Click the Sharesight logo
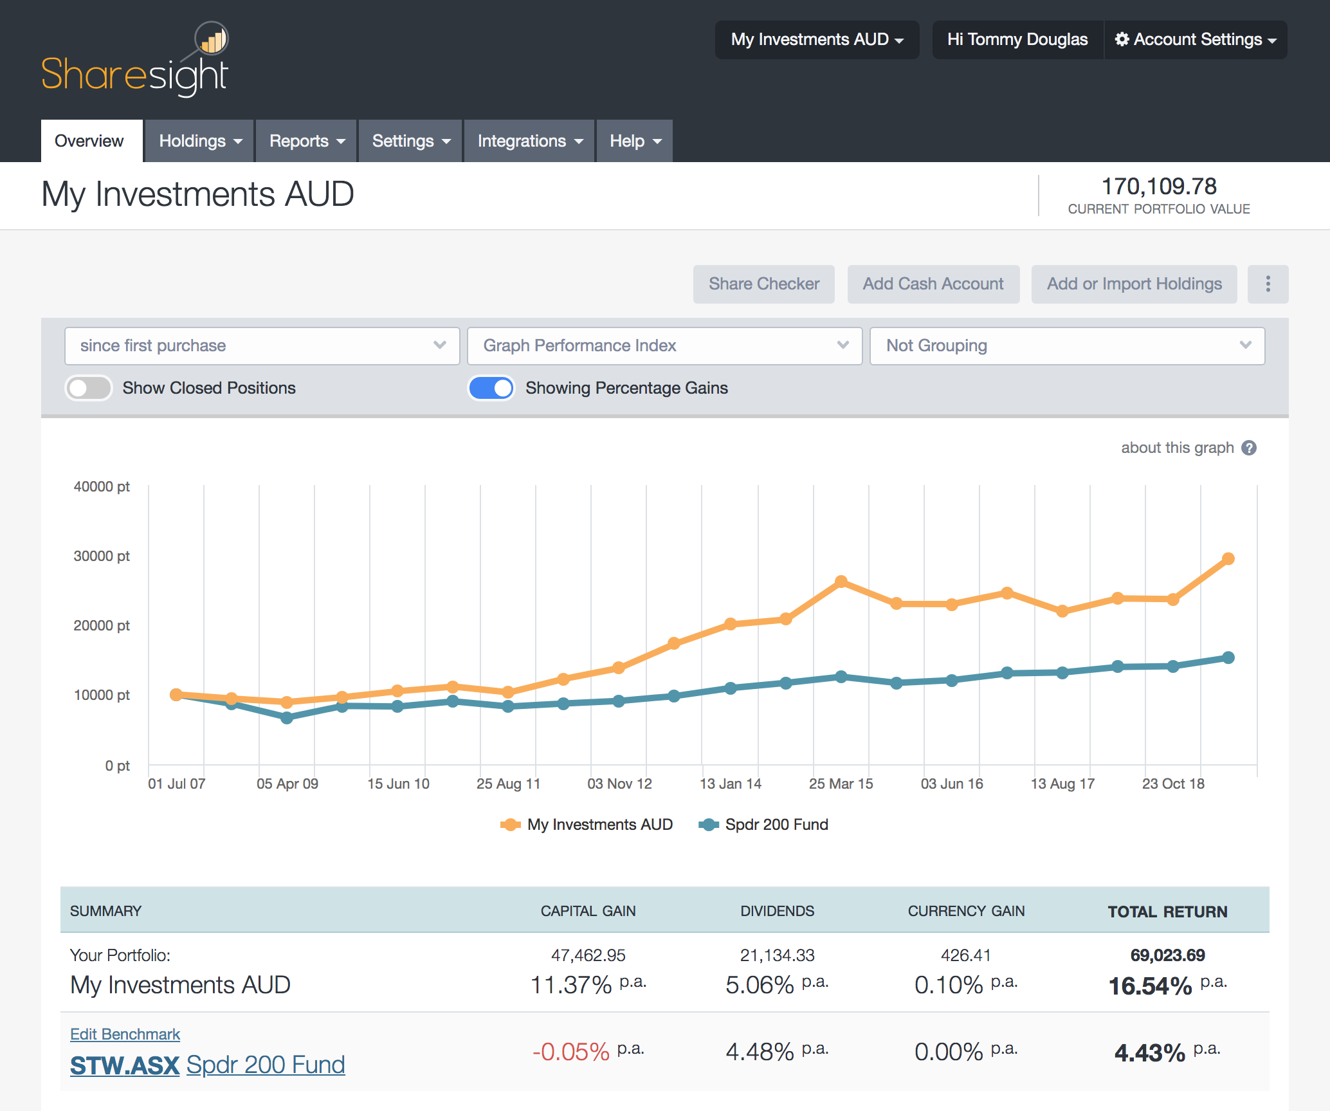Screen dimensions: 1330x1111 tap(135, 60)
